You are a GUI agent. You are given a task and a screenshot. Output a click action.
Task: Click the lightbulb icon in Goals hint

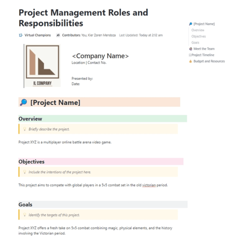pos(25,215)
